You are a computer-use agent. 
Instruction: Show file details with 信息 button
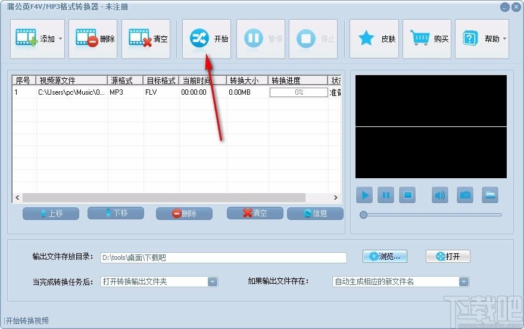[315, 213]
